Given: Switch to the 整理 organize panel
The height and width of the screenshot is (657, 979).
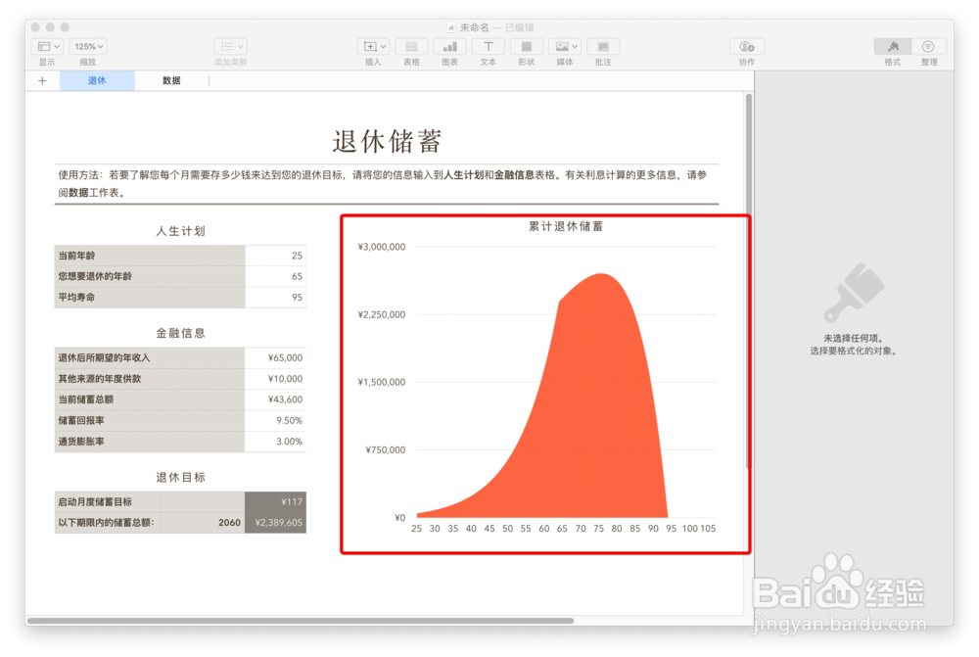Looking at the screenshot, I should pyautogui.click(x=926, y=46).
